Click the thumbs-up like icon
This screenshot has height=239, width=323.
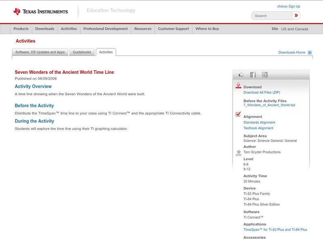tap(241, 75)
